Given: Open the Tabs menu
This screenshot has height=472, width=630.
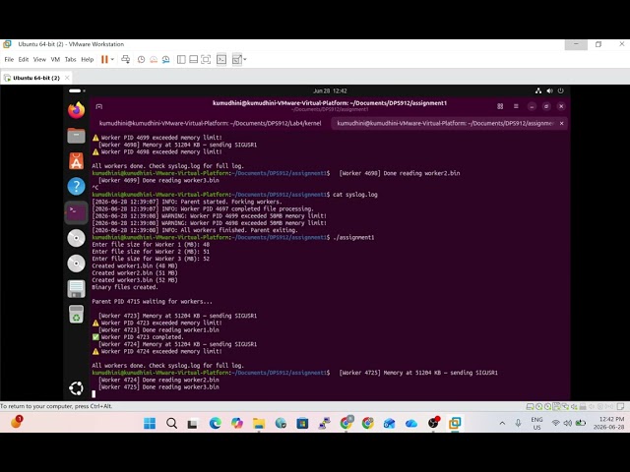Looking at the screenshot, I should [70, 59].
